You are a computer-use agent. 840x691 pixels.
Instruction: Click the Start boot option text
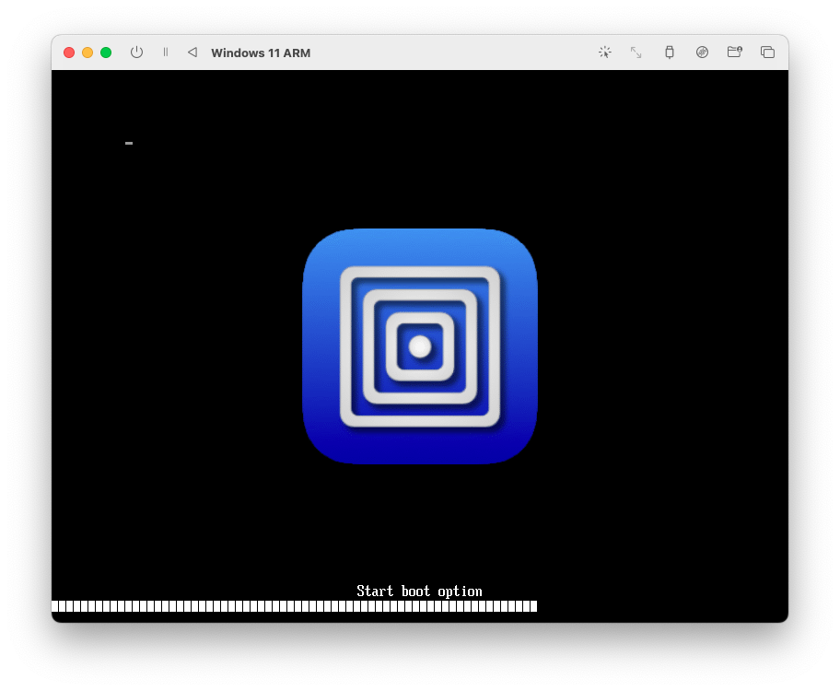419,591
